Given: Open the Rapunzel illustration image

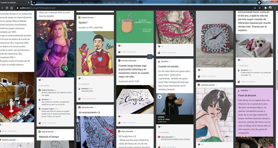Looking at the screenshot, I should tap(55, 49).
